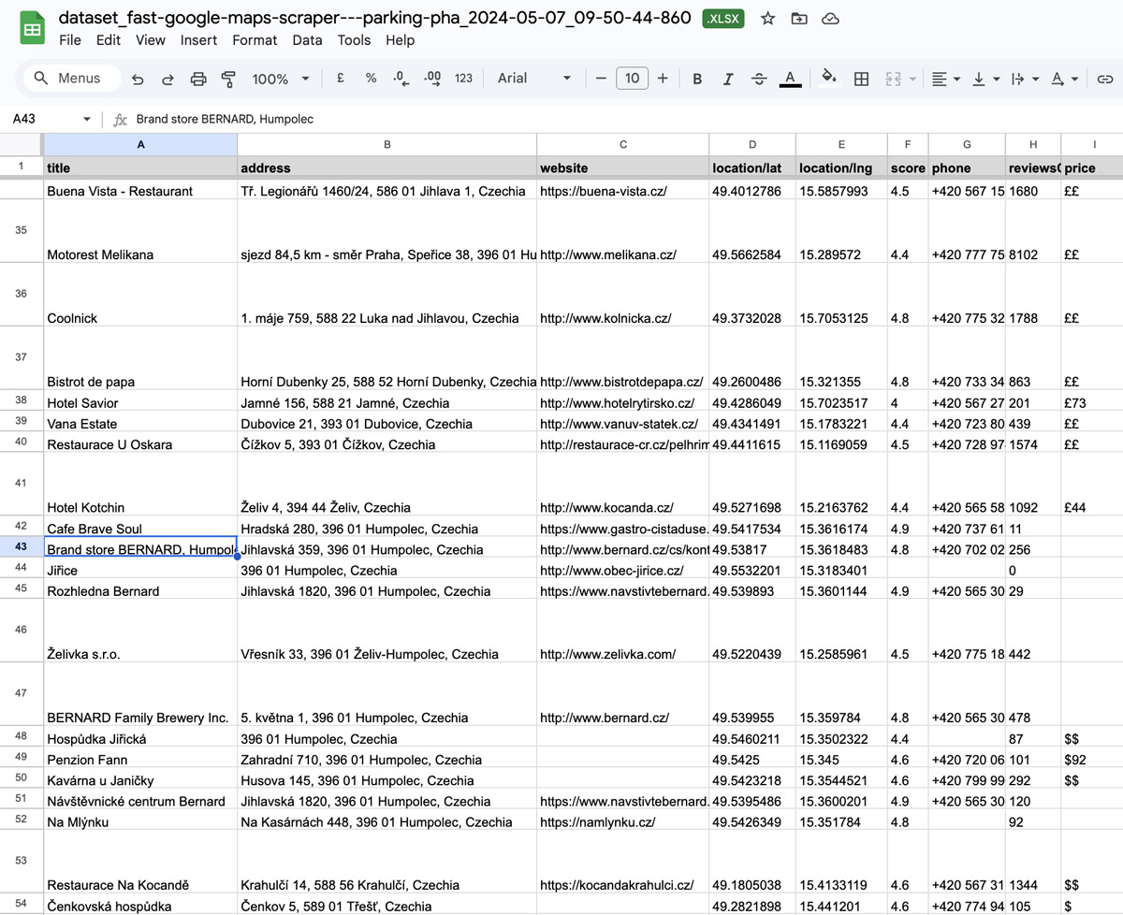Open horizontal align options
This screenshot has height=915, width=1123.
pos(946,79)
